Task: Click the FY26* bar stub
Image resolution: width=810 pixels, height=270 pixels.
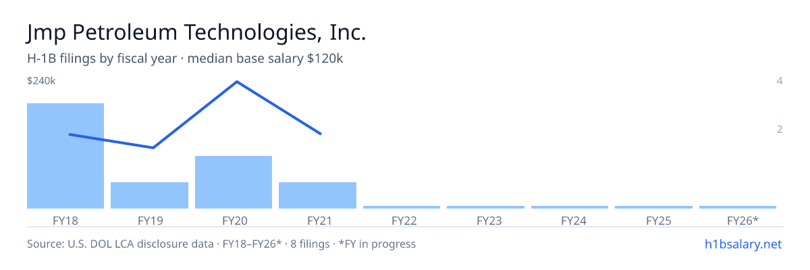Action: [x=738, y=207]
